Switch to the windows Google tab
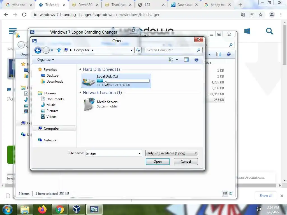This screenshot has width=287, height=215. pos(19,5)
